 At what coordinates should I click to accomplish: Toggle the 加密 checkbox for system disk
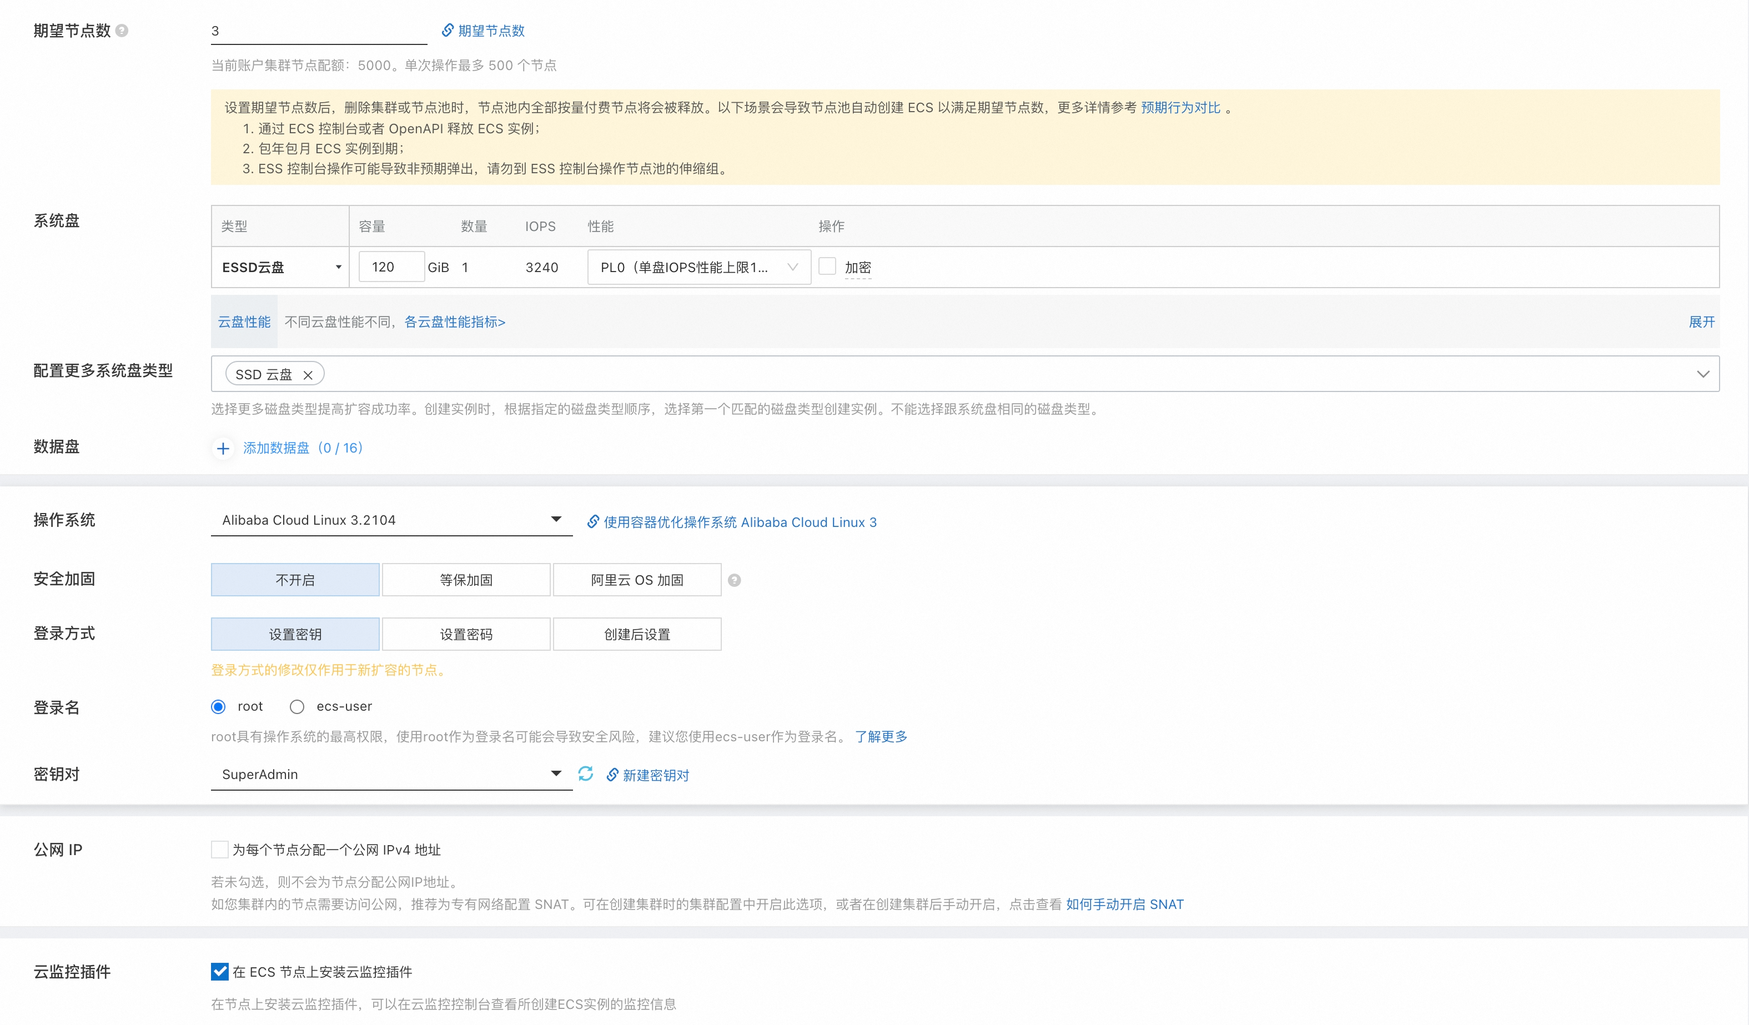coord(827,267)
